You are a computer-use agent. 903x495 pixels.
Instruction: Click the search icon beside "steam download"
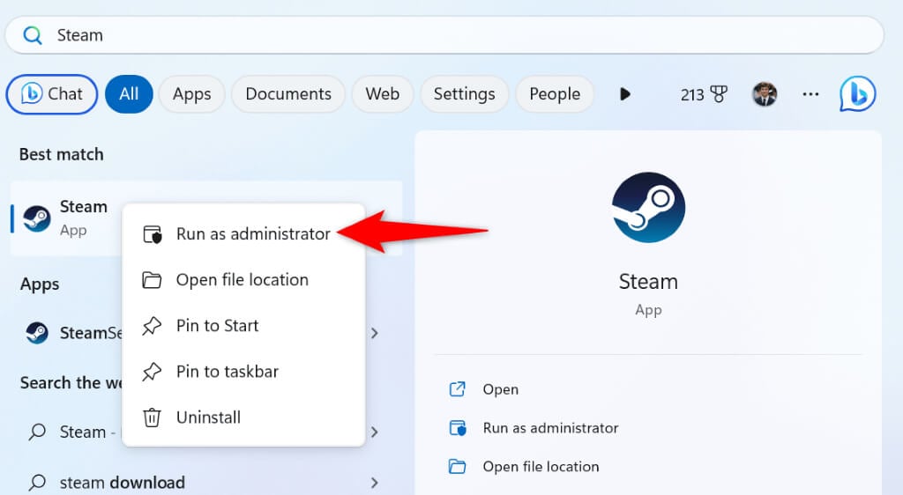[x=37, y=482]
